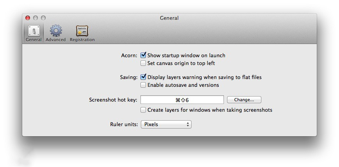Click the Screenshot hot key field

click(x=182, y=100)
